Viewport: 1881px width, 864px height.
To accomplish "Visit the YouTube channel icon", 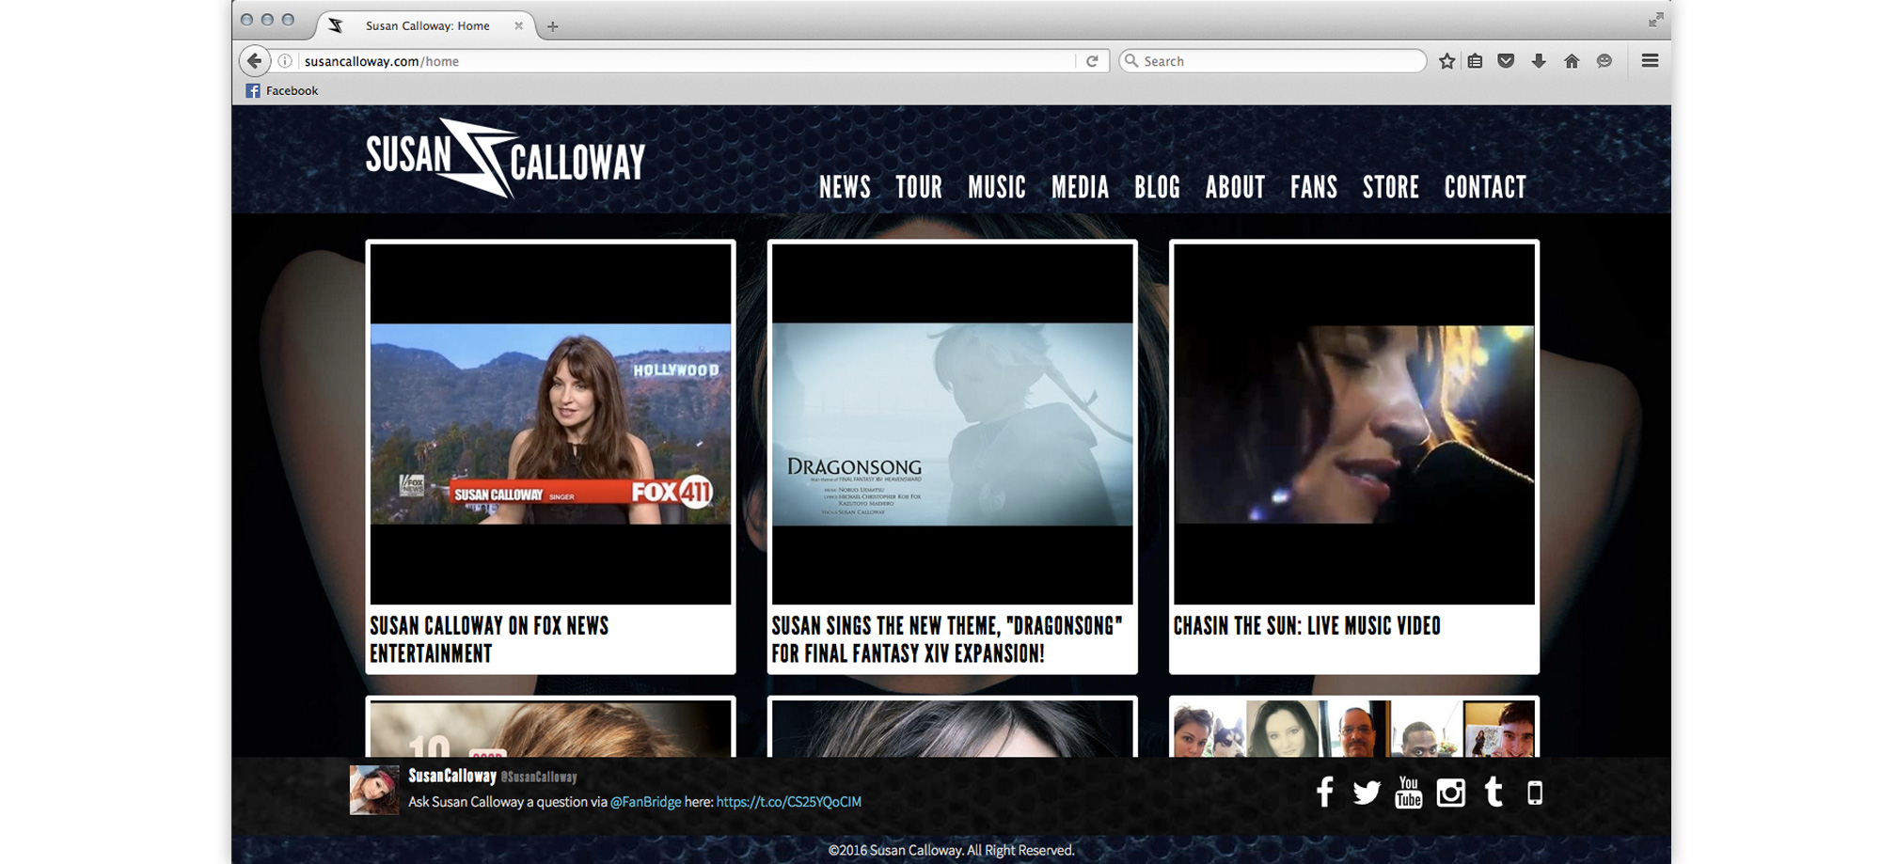I will (1408, 793).
